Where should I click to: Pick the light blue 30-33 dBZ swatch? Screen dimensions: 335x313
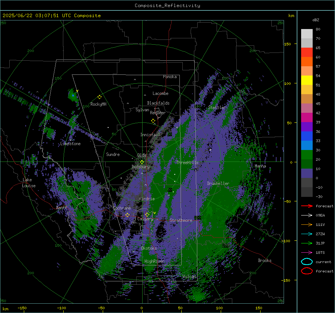(307, 145)
